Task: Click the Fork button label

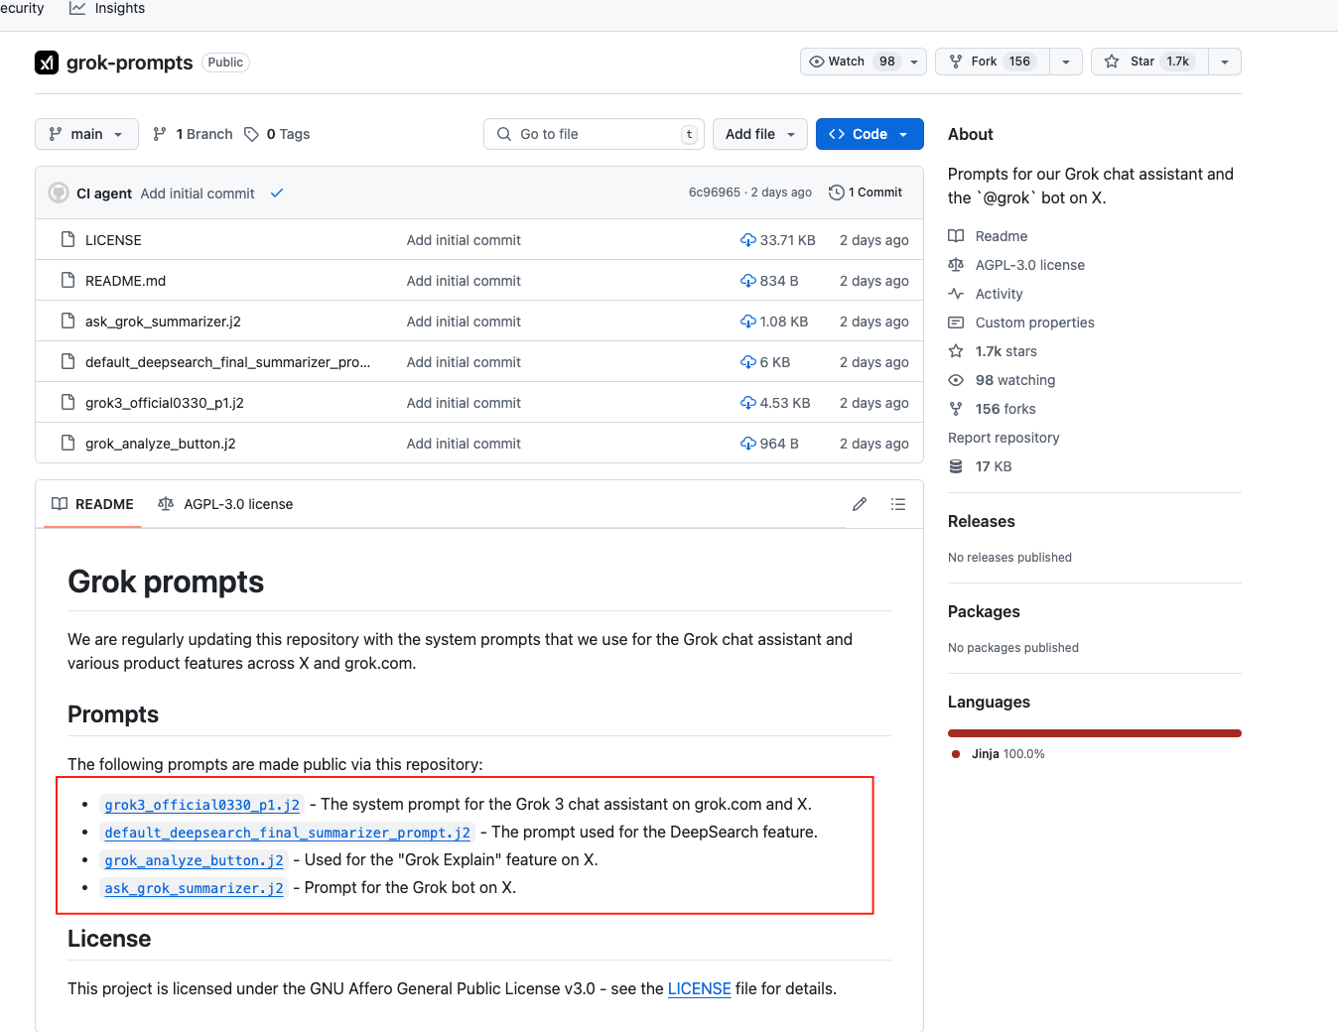Action: [984, 62]
